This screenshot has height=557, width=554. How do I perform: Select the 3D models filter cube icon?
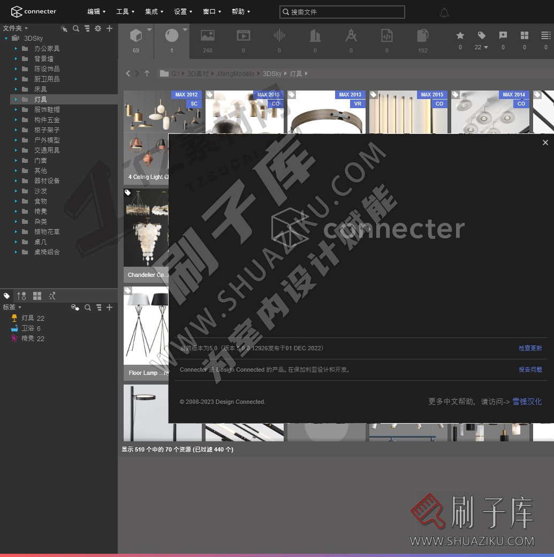point(135,36)
